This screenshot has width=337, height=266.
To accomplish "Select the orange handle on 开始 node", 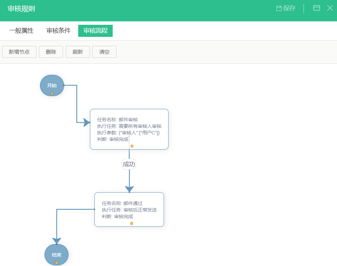I will (x=52, y=93).
